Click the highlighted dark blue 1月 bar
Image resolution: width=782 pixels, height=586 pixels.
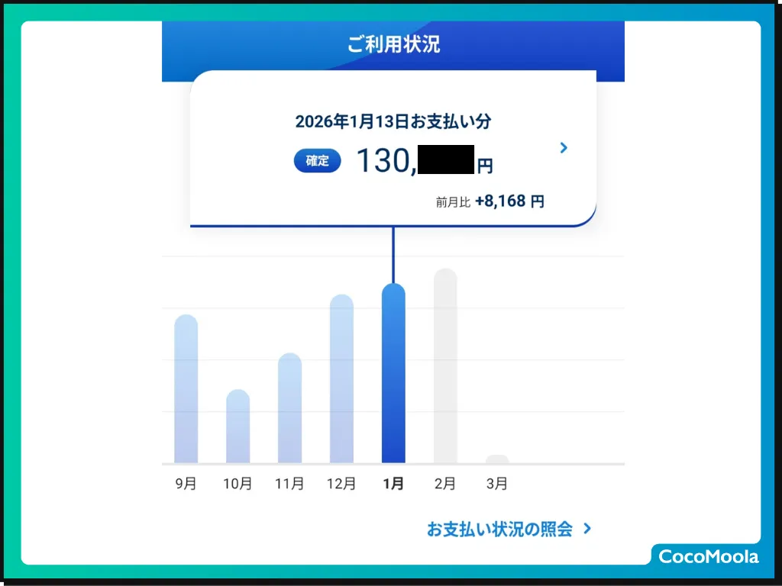(393, 374)
